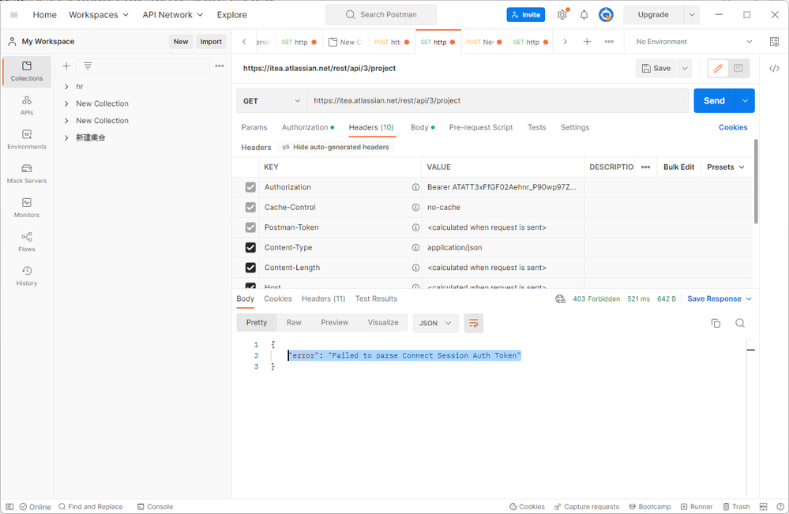Open the code snippet panel icon
Viewport: 789px width, 514px height.
pos(775,69)
